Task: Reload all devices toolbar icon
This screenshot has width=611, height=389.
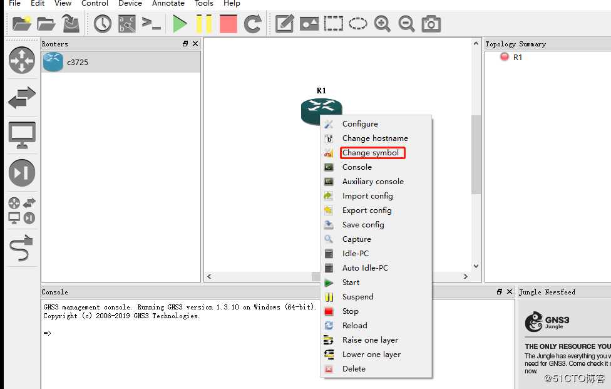Action: pyautogui.click(x=252, y=24)
